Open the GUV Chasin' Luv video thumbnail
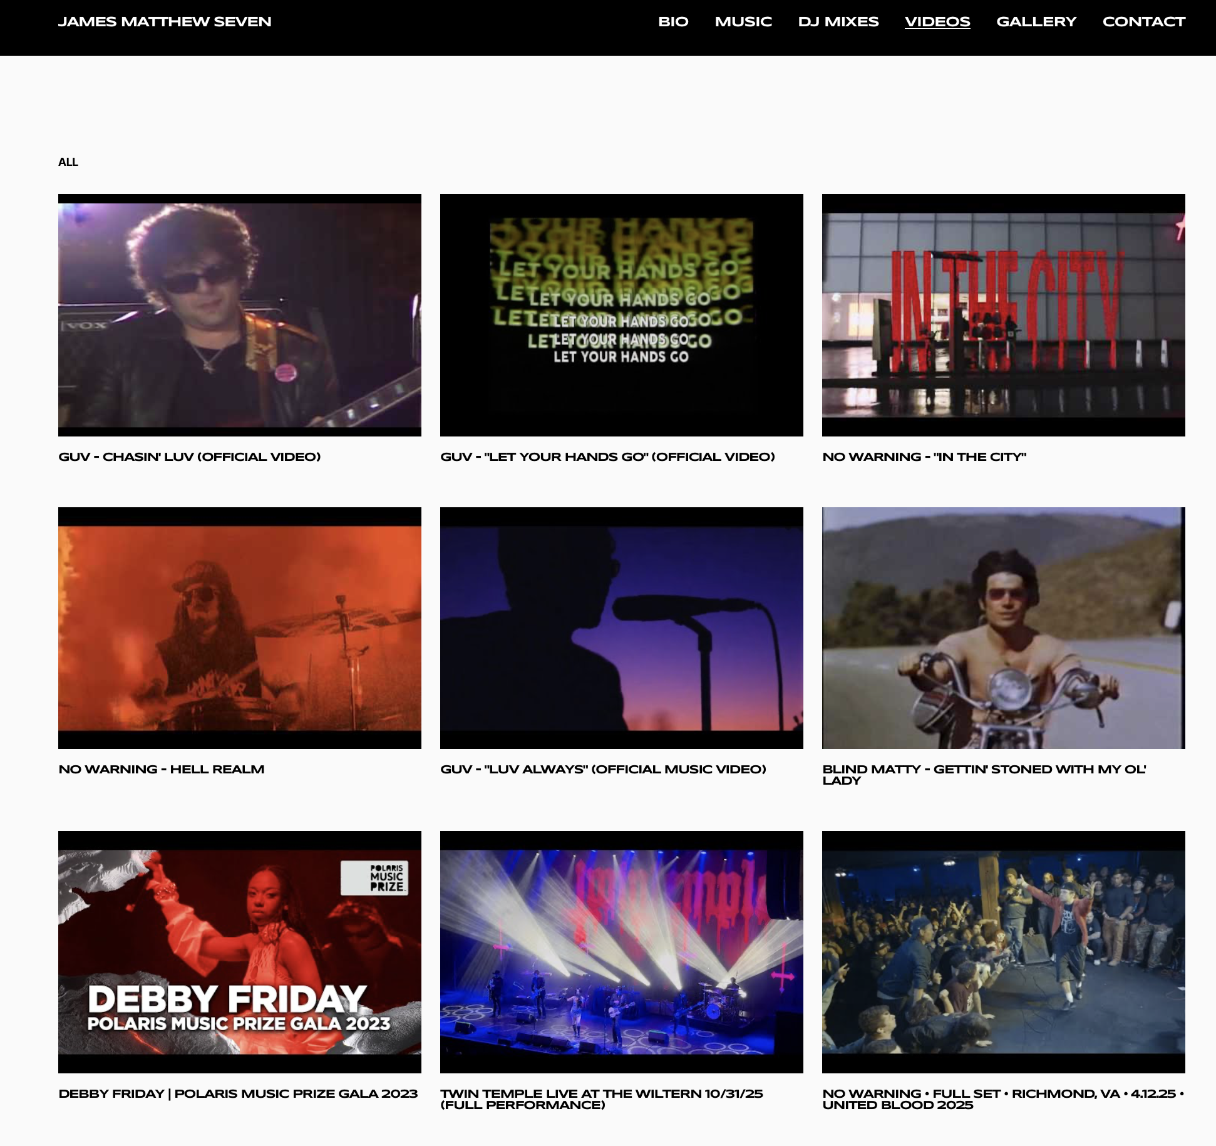 (240, 315)
